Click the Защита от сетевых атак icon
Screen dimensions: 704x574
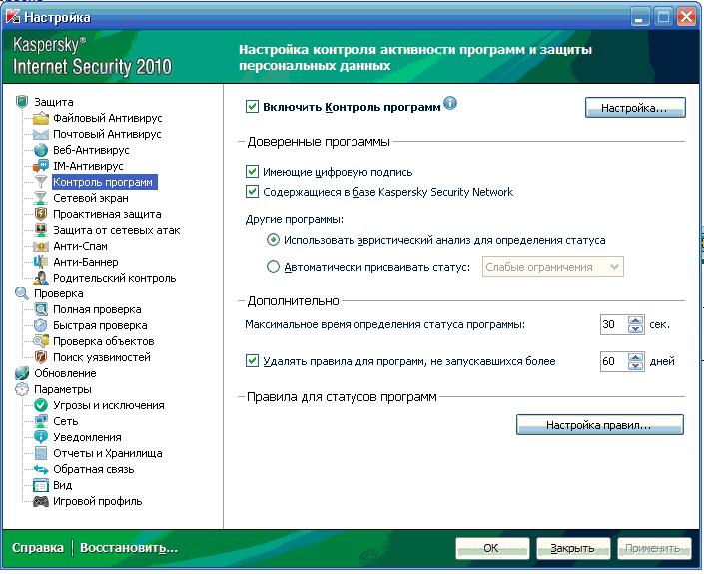tap(40, 230)
